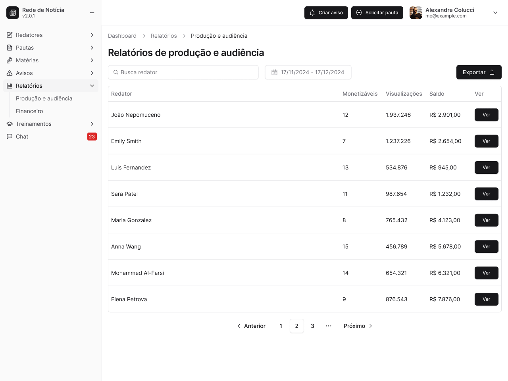Screen dimensions: 508x381
Task: Select the Relatórios bar-chart icon
Action: click(9, 86)
